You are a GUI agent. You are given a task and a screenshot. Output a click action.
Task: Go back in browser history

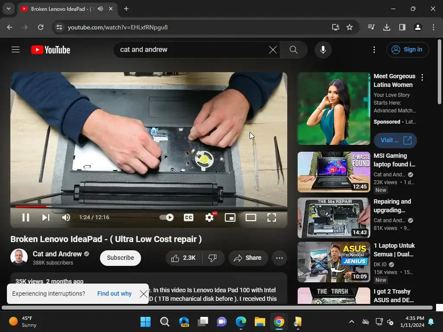pos(10,27)
